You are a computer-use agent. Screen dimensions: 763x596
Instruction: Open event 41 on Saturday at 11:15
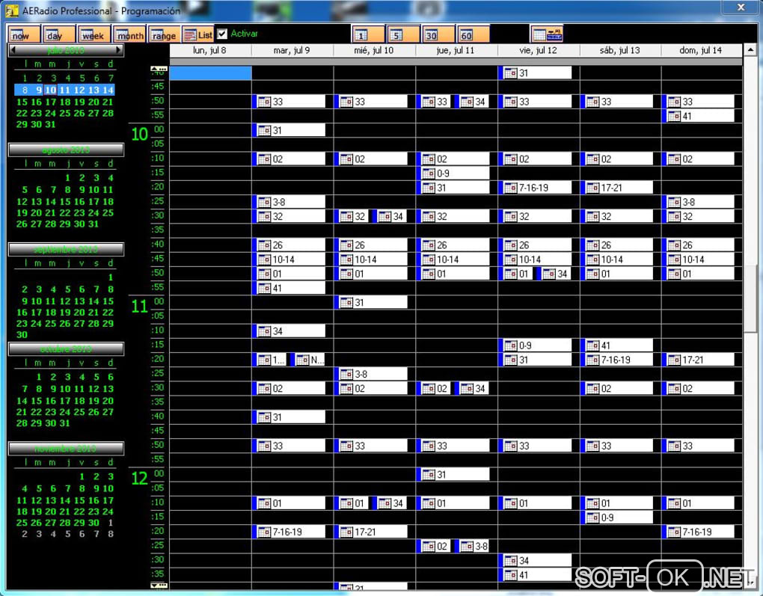(616, 345)
